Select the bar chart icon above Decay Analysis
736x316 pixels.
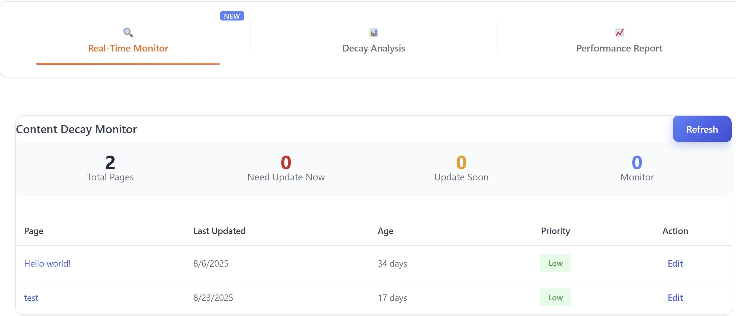click(373, 32)
